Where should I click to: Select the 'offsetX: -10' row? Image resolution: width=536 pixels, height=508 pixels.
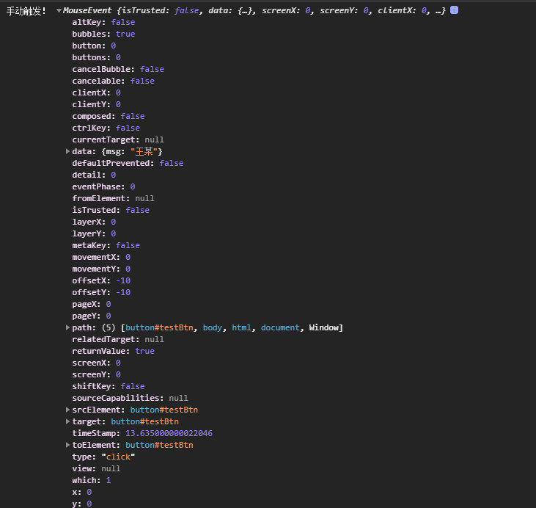pyautogui.click(x=101, y=280)
